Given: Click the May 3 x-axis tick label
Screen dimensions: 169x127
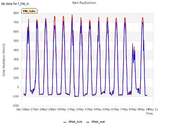Looking at the screenshot, I should pos(82,109).
